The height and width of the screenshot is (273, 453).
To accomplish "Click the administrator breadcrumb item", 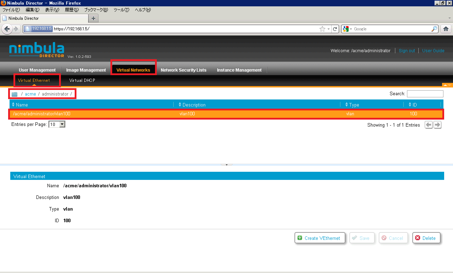I will tap(55, 94).
